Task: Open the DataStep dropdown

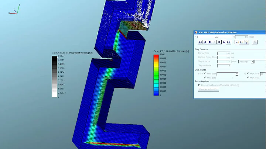Action: (246, 62)
